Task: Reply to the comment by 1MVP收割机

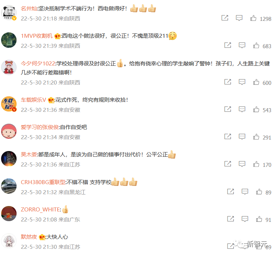Action: click(242, 45)
